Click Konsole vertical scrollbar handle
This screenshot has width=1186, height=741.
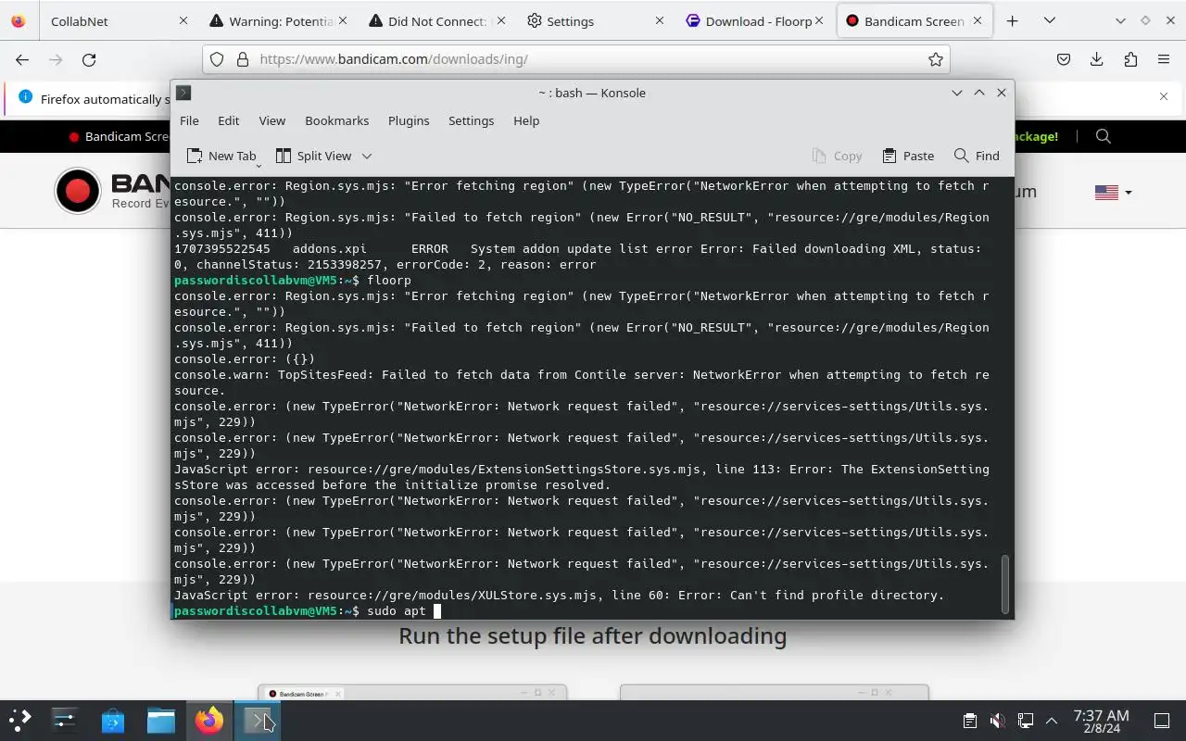point(1005,584)
